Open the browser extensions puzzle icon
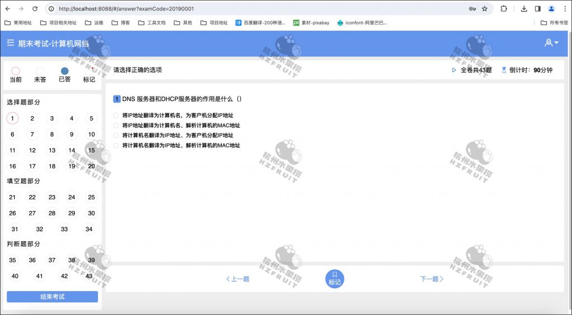Image resolution: width=572 pixels, height=315 pixels. point(504,9)
